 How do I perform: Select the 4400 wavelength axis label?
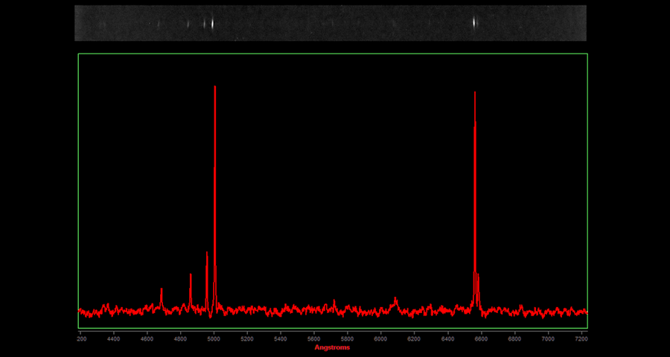(x=113, y=338)
